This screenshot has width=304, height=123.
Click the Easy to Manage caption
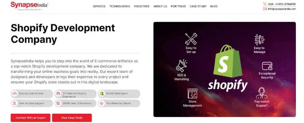point(260,50)
